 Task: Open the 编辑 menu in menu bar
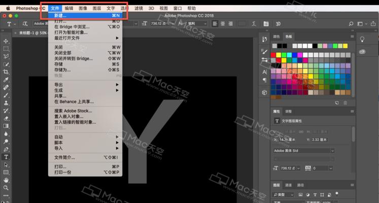click(x=69, y=8)
